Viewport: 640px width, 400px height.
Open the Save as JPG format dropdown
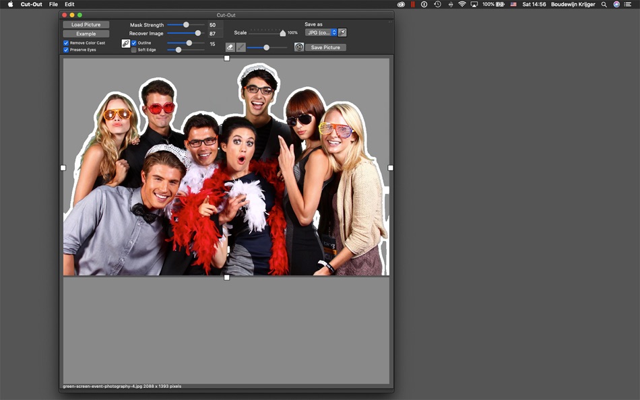click(321, 32)
